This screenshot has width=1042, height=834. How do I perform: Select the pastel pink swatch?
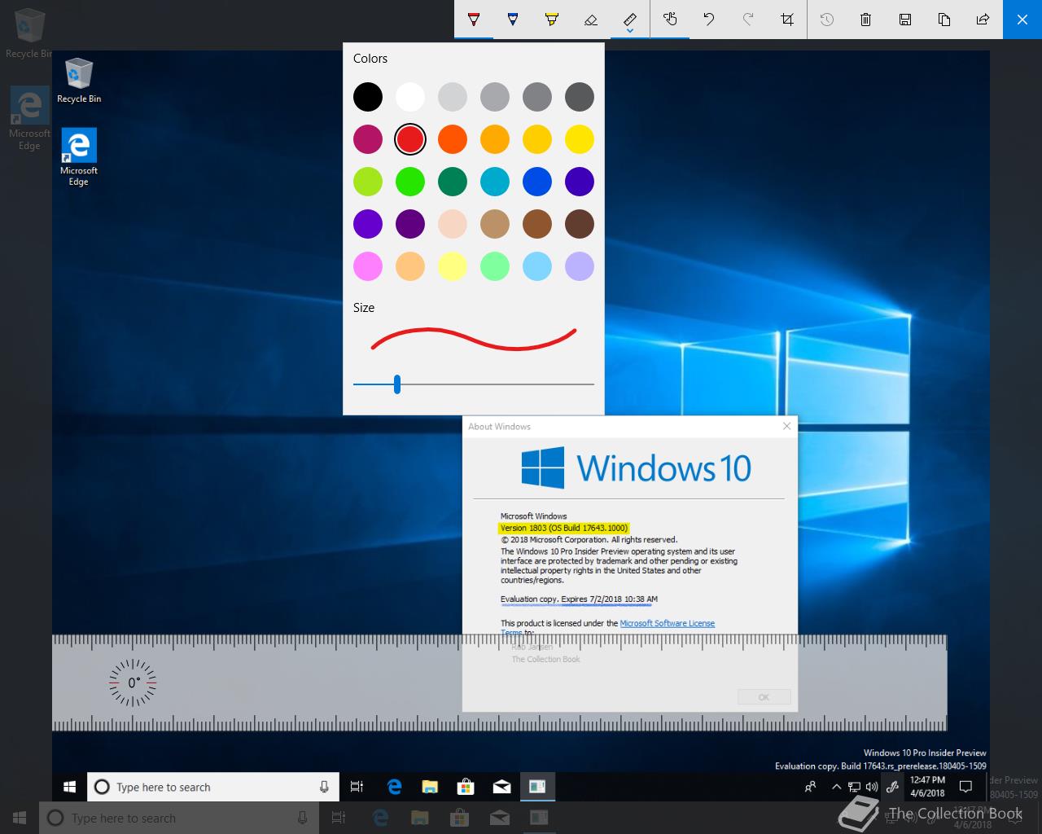(x=368, y=266)
